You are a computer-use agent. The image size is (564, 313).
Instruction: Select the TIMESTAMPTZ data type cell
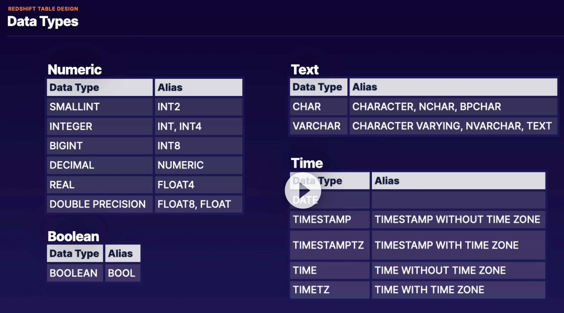tap(329, 245)
